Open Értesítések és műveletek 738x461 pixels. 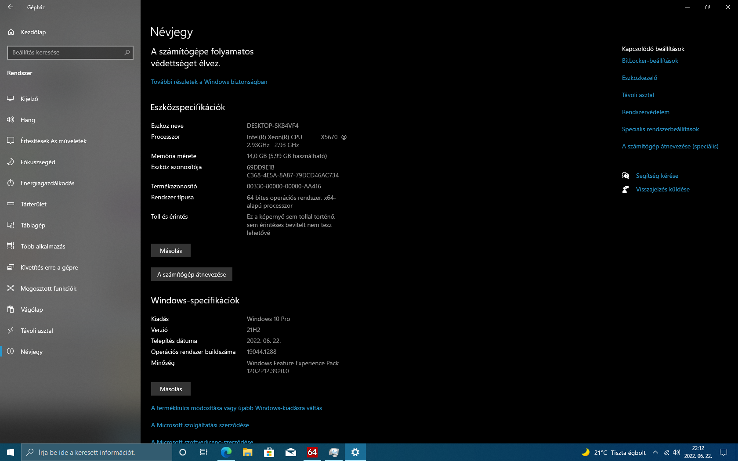point(70,141)
